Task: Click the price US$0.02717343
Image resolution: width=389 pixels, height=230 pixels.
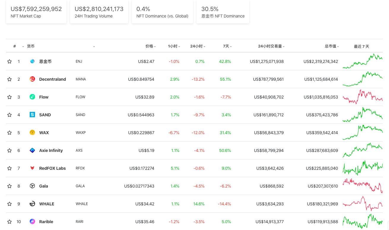Action: 139,186
